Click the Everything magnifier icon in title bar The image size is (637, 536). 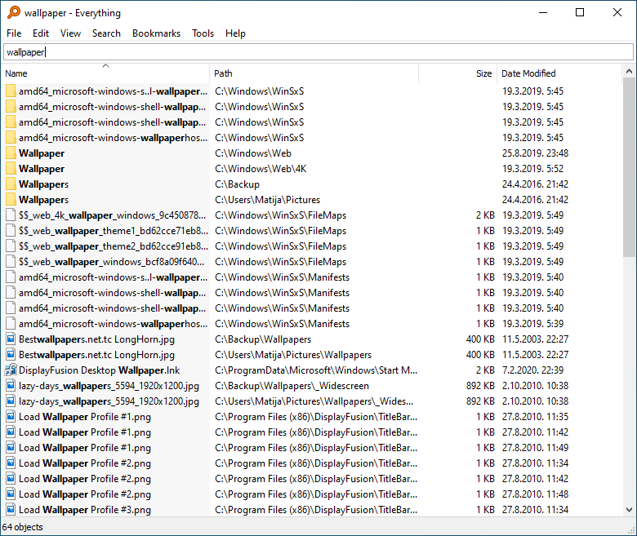point(13,12)
